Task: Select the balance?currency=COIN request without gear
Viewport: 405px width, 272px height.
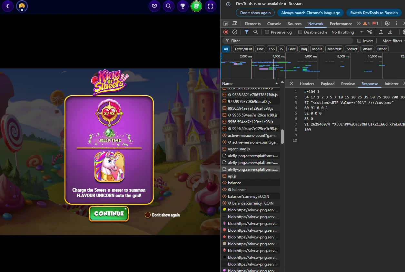Action: pyautogui.click(x=250, y=196)
